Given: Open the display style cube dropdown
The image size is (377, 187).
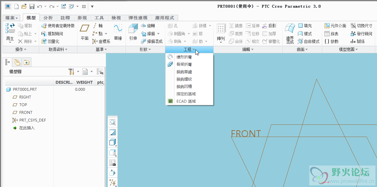Looking at the screenshot, I should [113, 142].
